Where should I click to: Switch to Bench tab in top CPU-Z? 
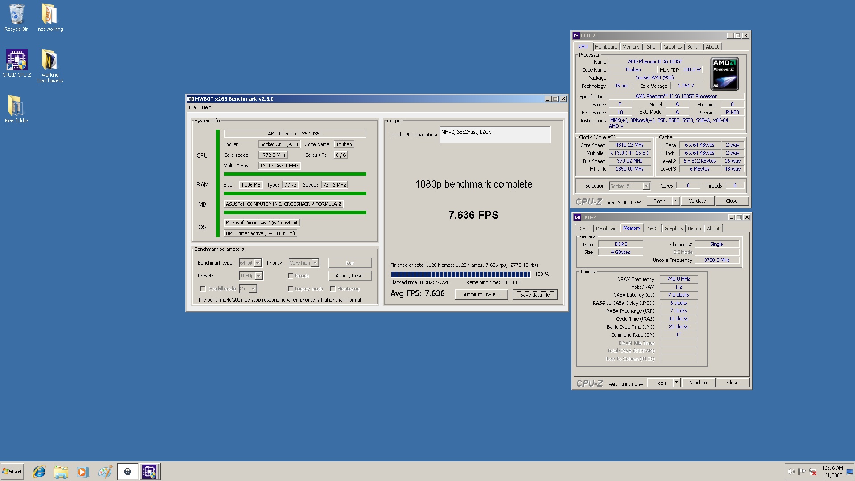(x=693, y=47)
